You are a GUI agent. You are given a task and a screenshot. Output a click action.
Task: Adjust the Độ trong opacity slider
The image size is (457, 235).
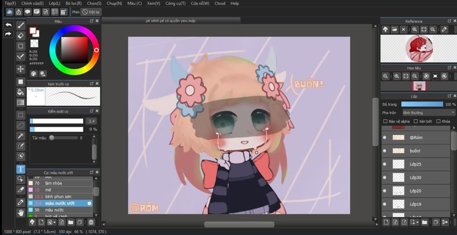422,104
